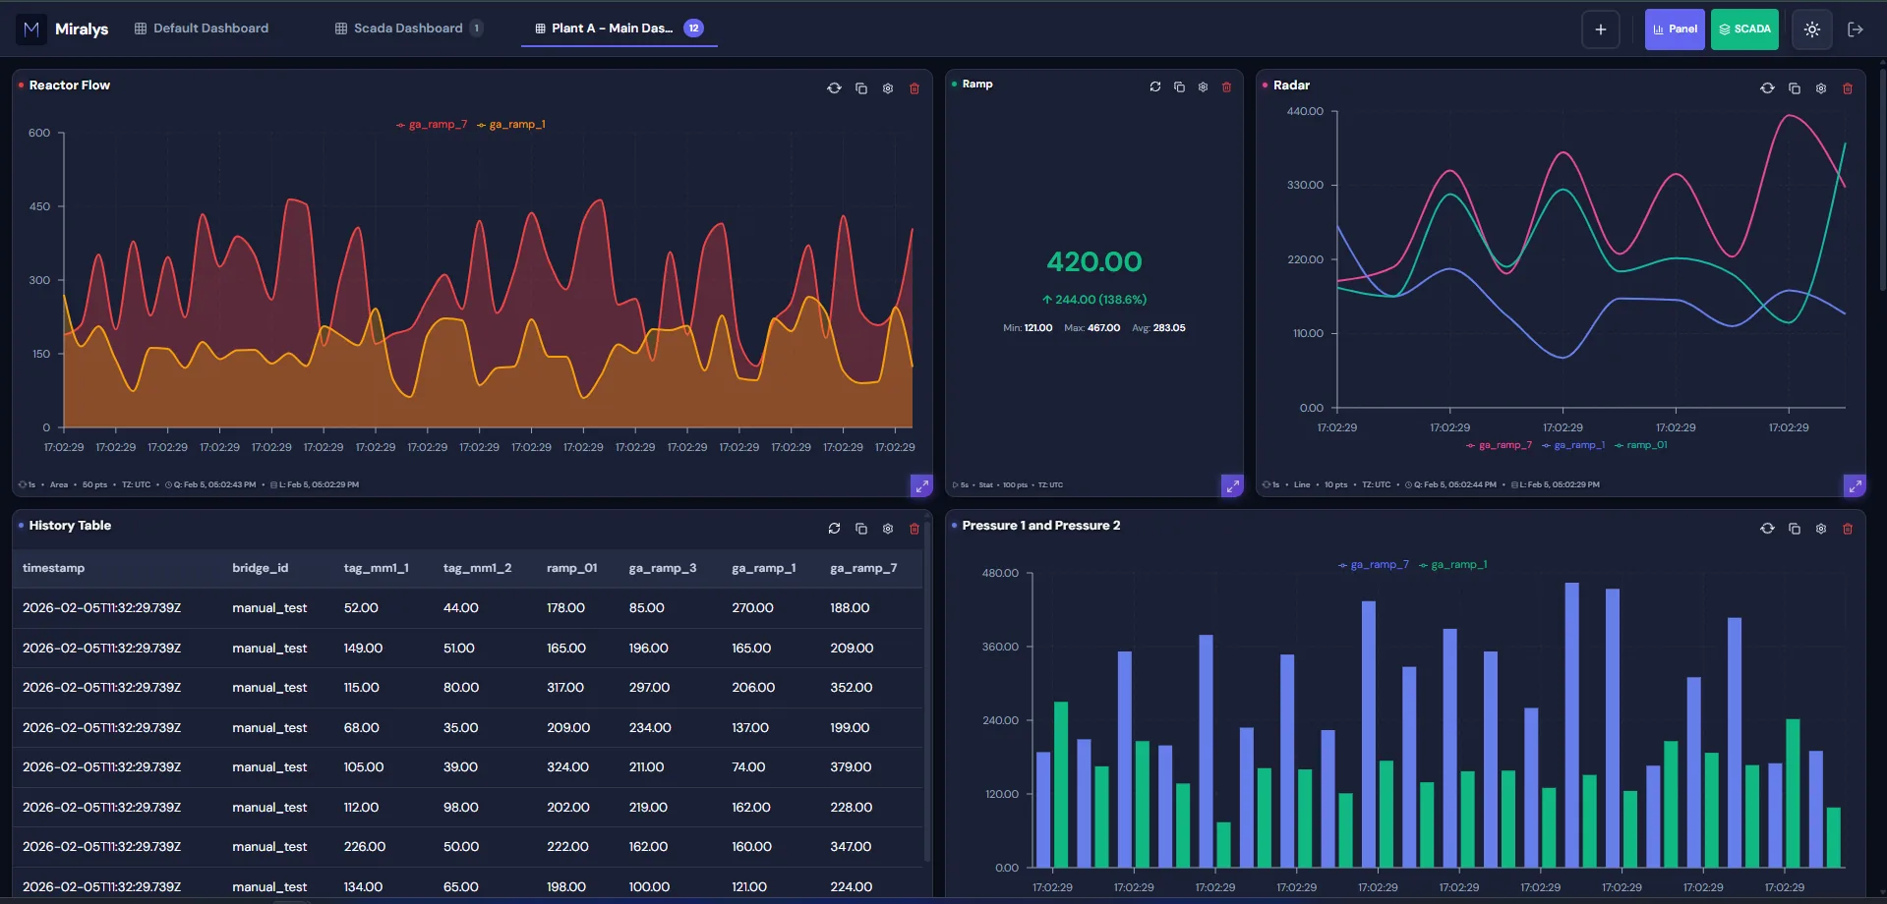This screenshot has width=1887, height=904.
Task: Toggle ga_ramp_7 series in Reactor Flow legend
Action: click(432, 125)
